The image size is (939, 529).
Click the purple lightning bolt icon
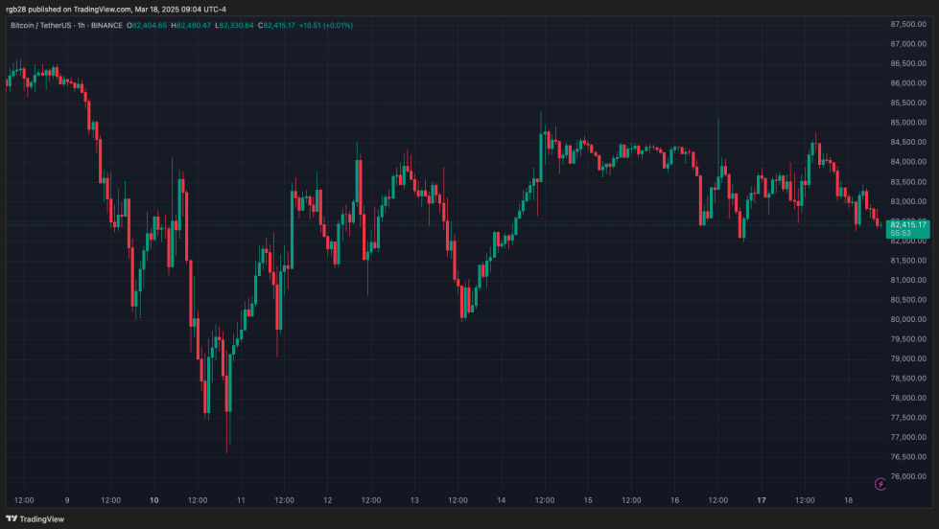pyautogui.click(x=881, y=484)
